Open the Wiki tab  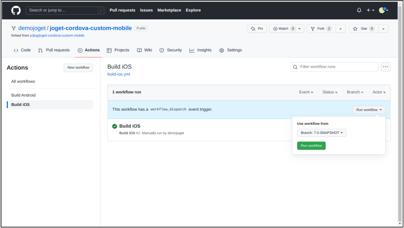pos(144,50)
